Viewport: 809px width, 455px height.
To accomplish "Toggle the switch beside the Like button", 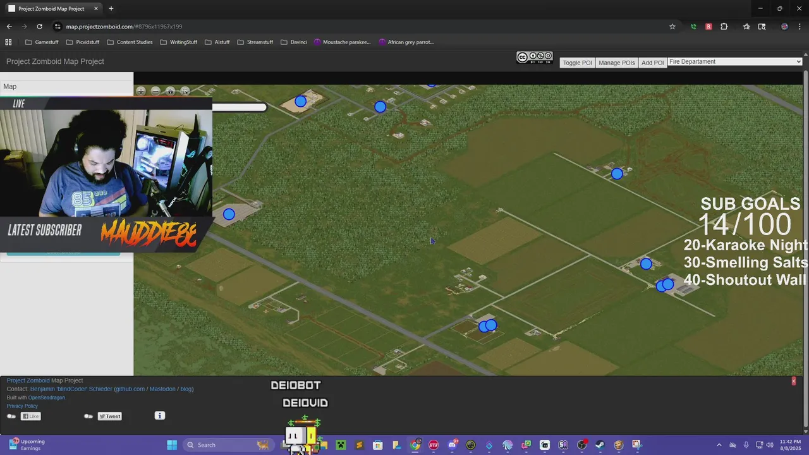I will [11, 416].
